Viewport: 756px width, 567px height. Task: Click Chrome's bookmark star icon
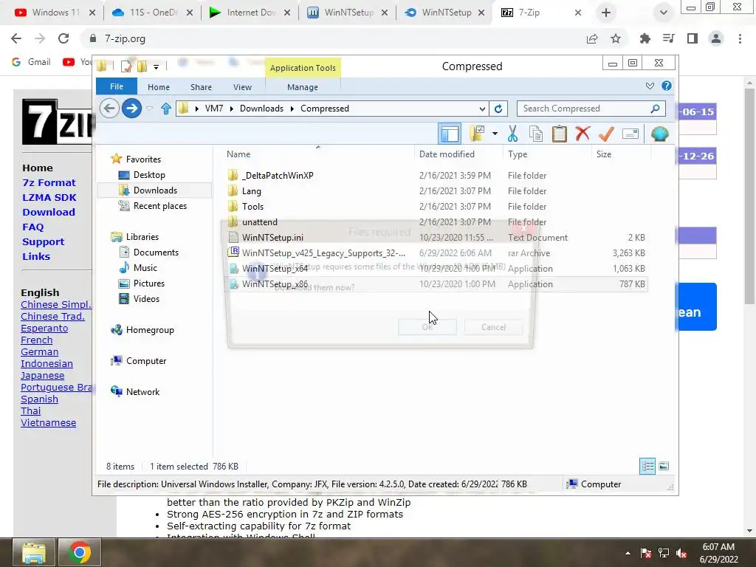point(616,38)
